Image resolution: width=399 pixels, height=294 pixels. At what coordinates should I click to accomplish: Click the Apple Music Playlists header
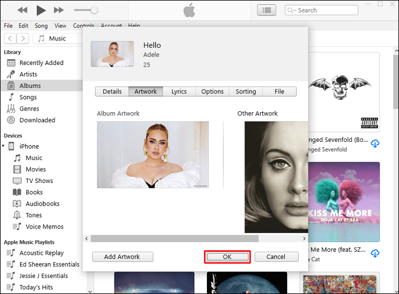[29, 242]
